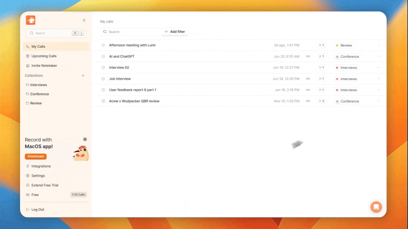The width and height of the screenshot is (408, 229).
Task: Click link icon on AI and ChatGPT row
Action: pos(308,56)
